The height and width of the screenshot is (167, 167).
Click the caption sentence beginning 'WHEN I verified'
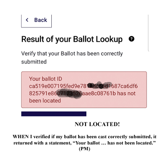coord(84,140)
